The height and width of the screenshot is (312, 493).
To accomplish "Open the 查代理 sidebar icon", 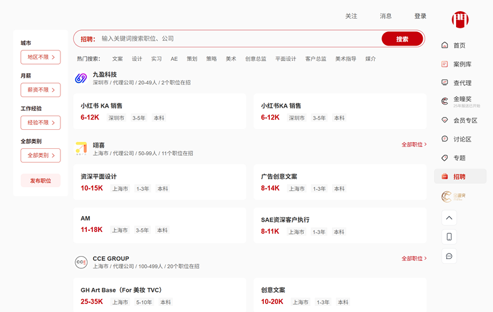I will pos(444,82).
